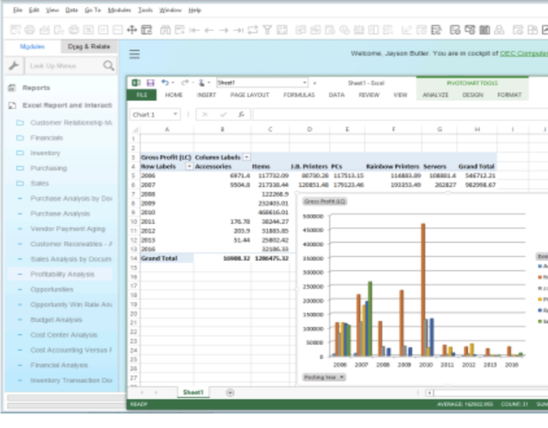Click the Export to Excel toolbar icon
The height and width of the screenshot is (428, 548).
coord(89,30)
